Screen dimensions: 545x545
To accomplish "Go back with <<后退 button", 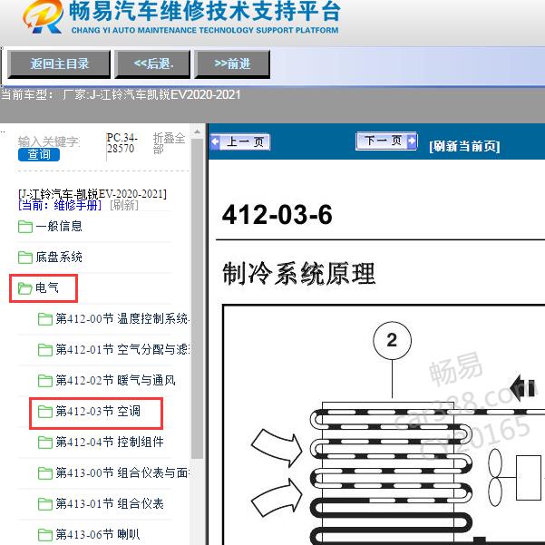I will click(152, 64).
